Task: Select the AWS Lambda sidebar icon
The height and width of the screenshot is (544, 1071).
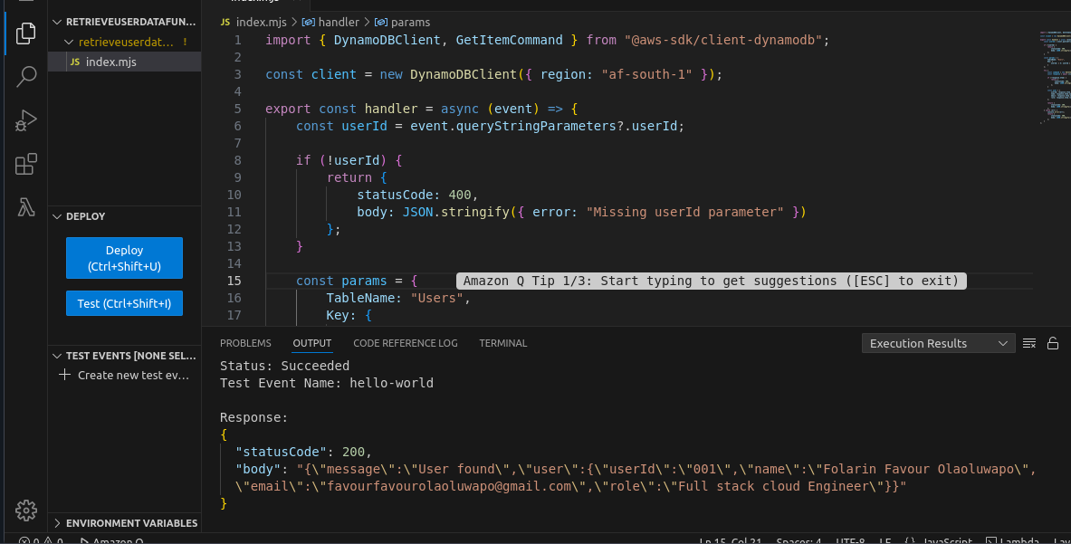Action: 25,207
